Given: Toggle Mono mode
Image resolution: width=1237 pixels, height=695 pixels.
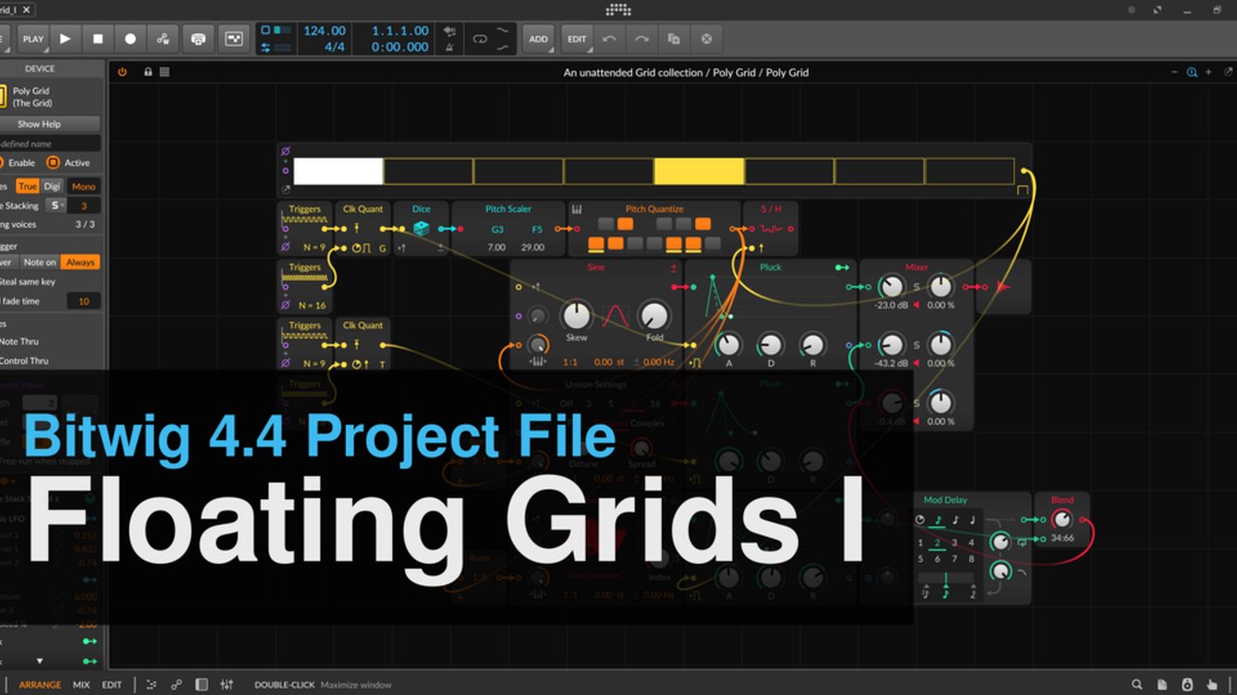Looking at the screenshot, I should point(84,186).
